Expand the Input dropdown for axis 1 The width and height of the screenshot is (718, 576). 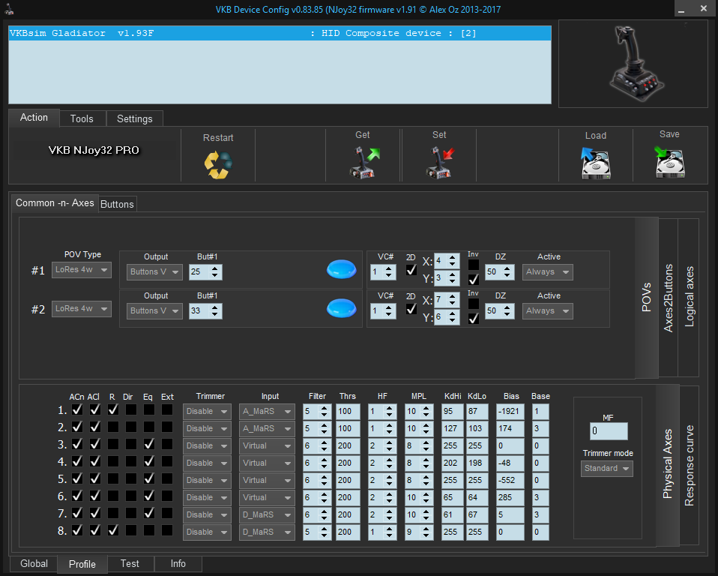tap(267, 411)
